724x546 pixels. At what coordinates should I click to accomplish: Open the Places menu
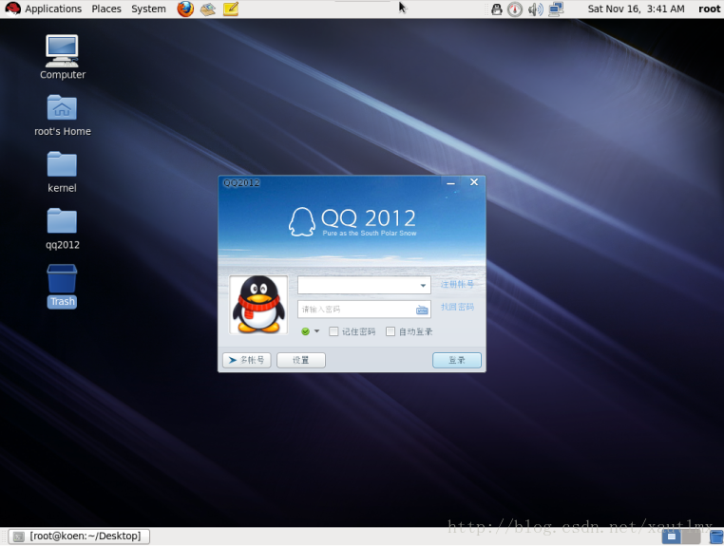coord(106,9)
